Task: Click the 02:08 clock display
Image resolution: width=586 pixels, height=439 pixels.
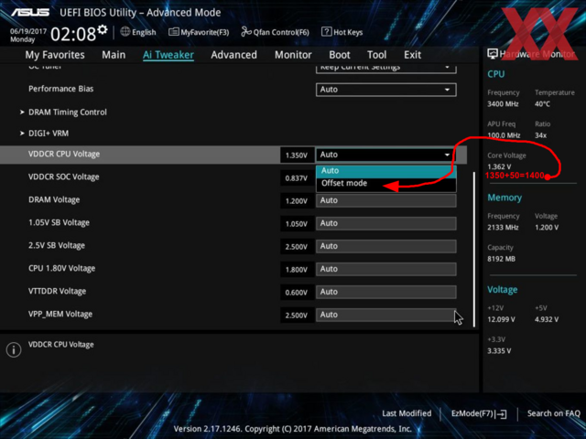Action: (73, 35)
